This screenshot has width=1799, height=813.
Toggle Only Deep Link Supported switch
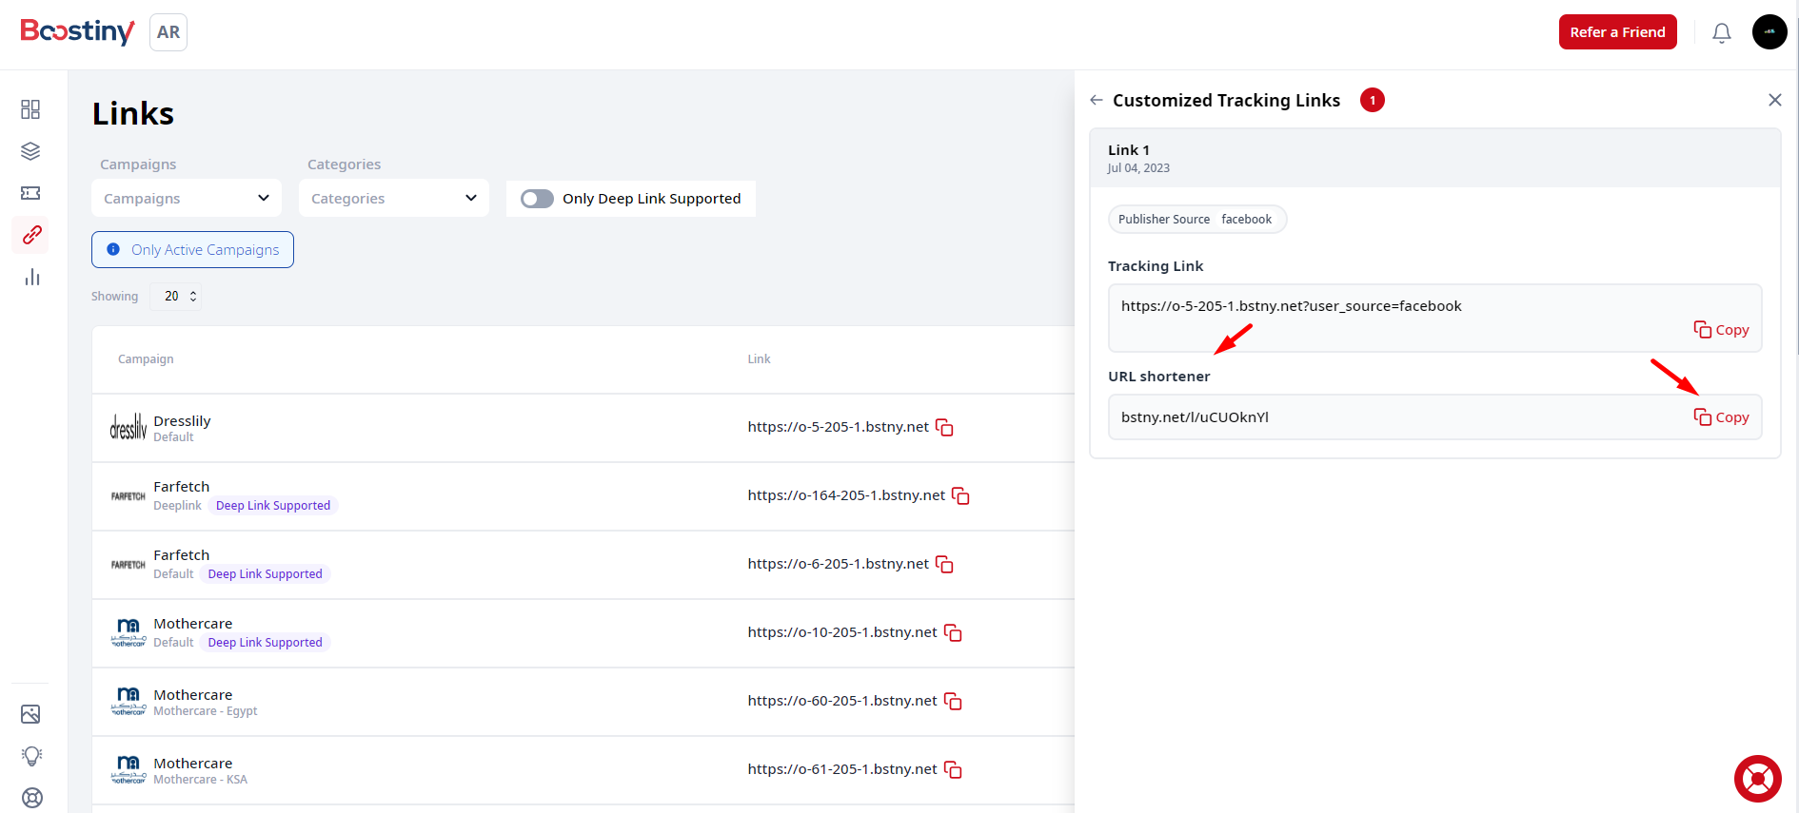click(537, 199)
